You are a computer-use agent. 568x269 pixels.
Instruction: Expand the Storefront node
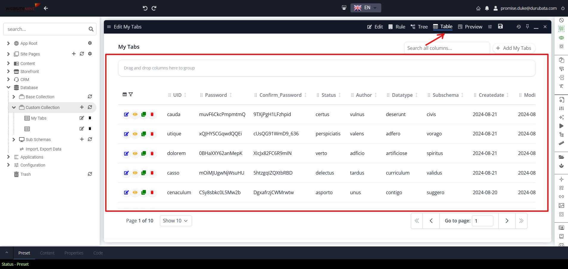(8, 71)
